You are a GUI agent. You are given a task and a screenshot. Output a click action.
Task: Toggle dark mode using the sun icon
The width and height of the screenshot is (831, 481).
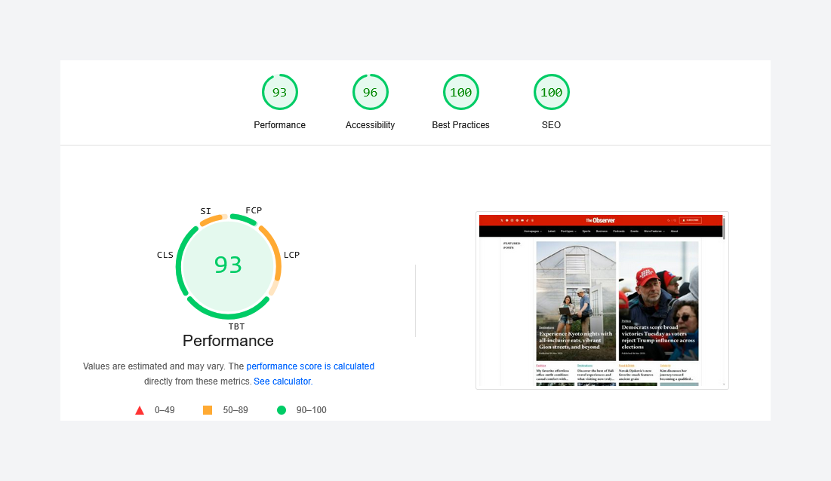click(669, 220)
